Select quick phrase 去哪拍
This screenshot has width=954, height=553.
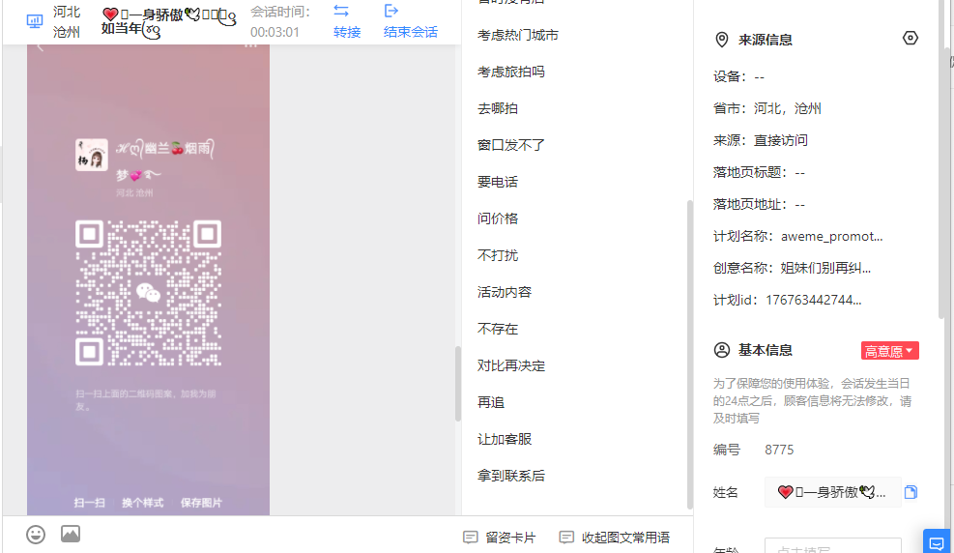pos(498,108)
